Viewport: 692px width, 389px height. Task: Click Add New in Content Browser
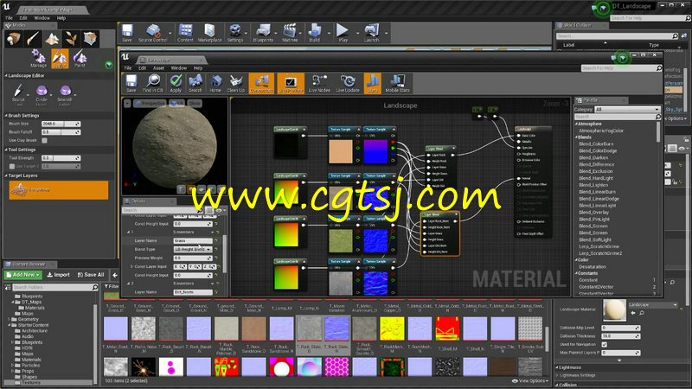[23, 275]
